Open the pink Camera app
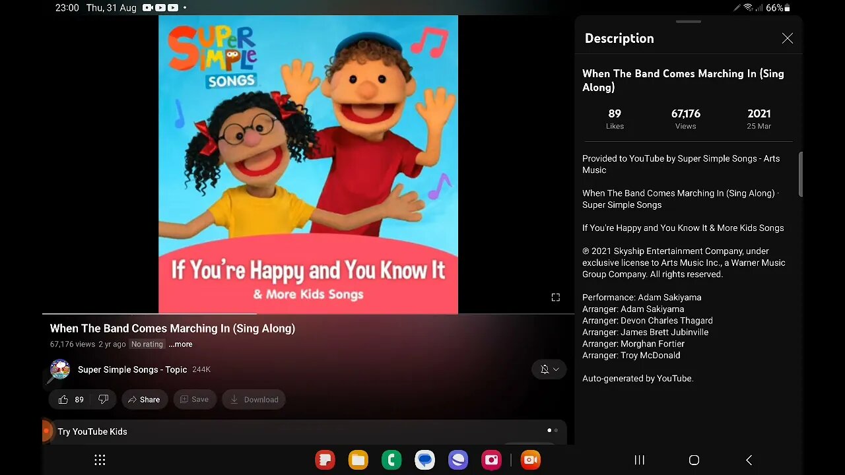This screenshot has width=845, height=475. (x=491, y=460)
